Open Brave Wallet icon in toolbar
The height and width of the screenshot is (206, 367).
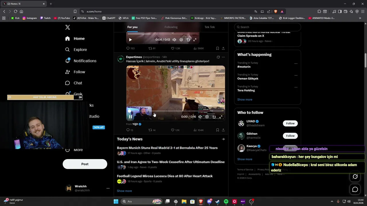(x=345, y=11)
